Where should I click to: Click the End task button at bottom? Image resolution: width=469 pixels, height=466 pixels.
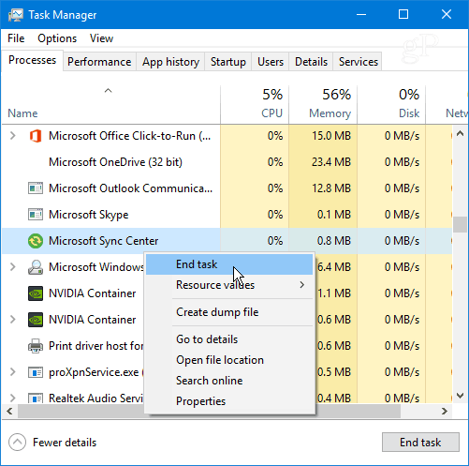(420, 443)
